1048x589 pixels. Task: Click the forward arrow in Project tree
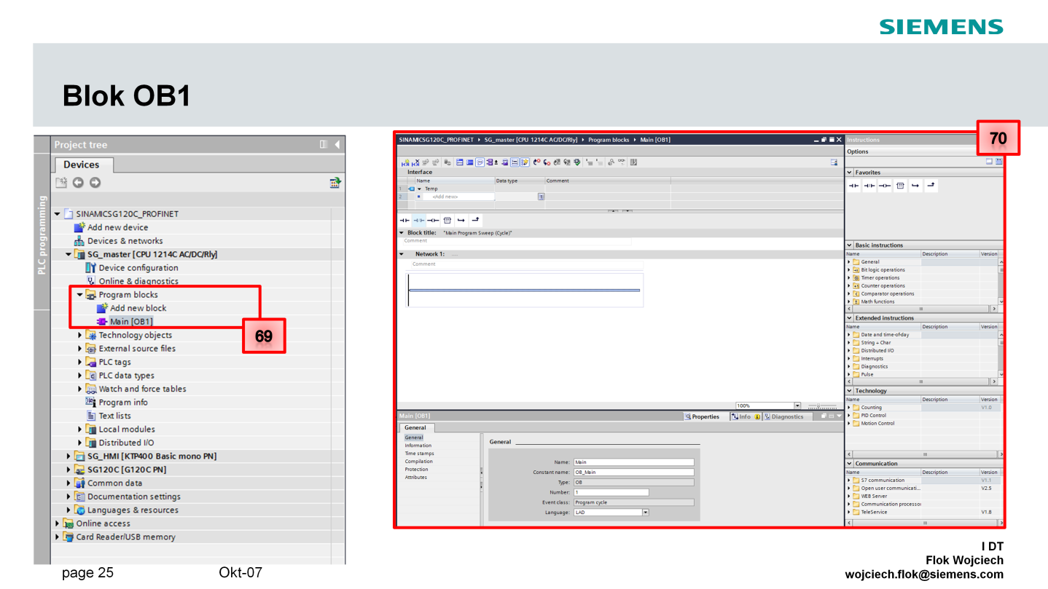[95, 183]
